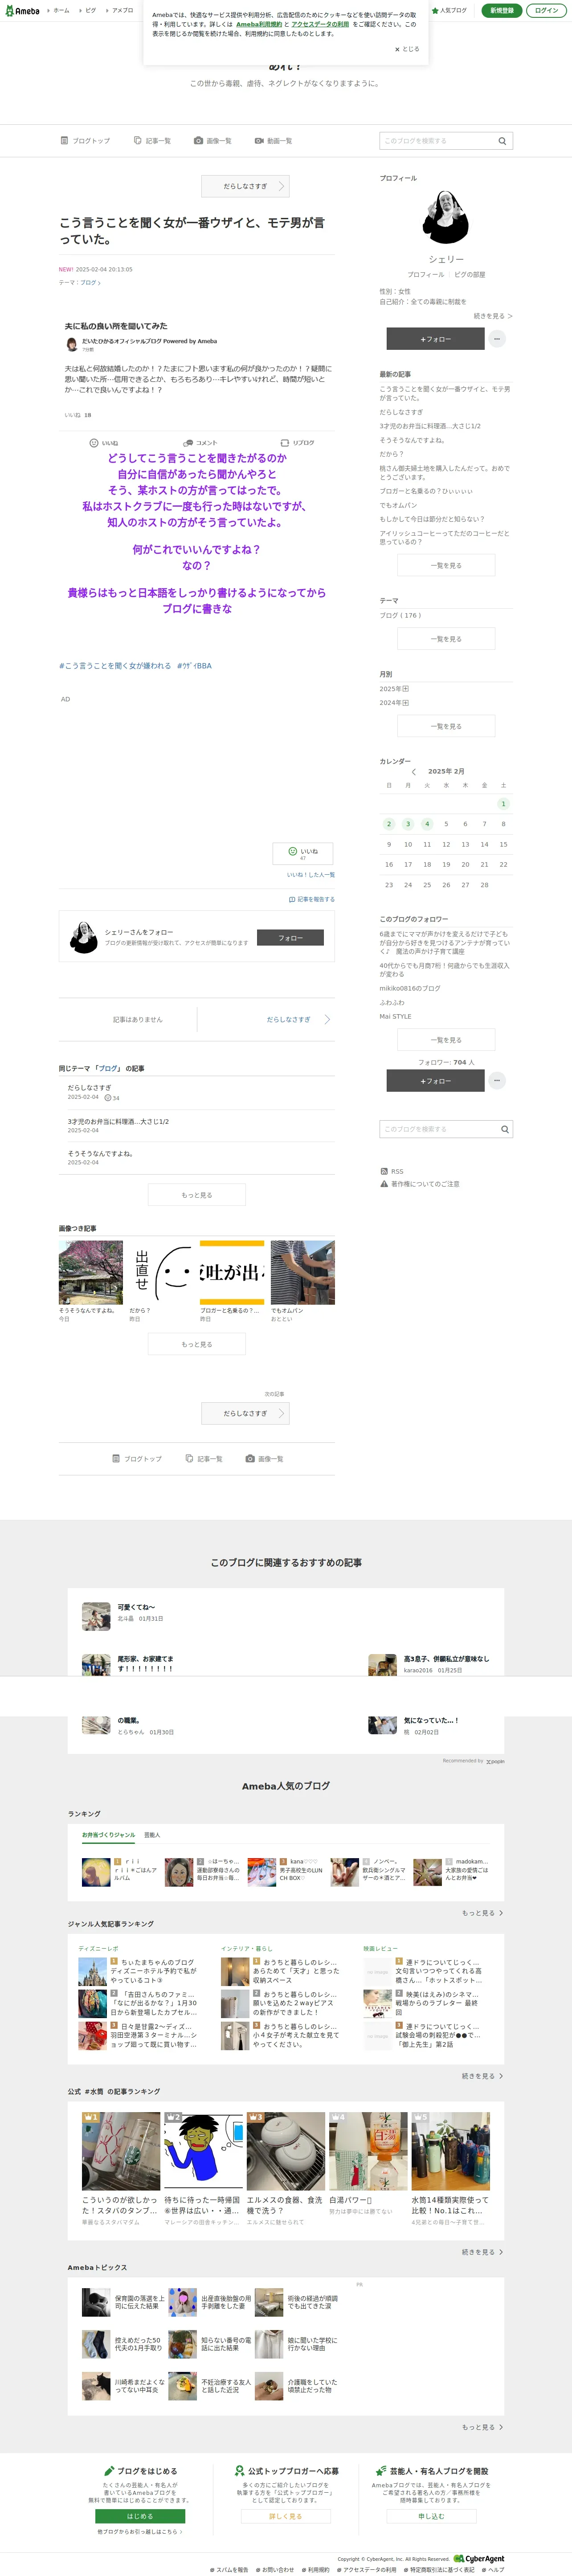Click green はじめる button
This screenshot has width=572, height=2576.
click(x=140, y=2516)
